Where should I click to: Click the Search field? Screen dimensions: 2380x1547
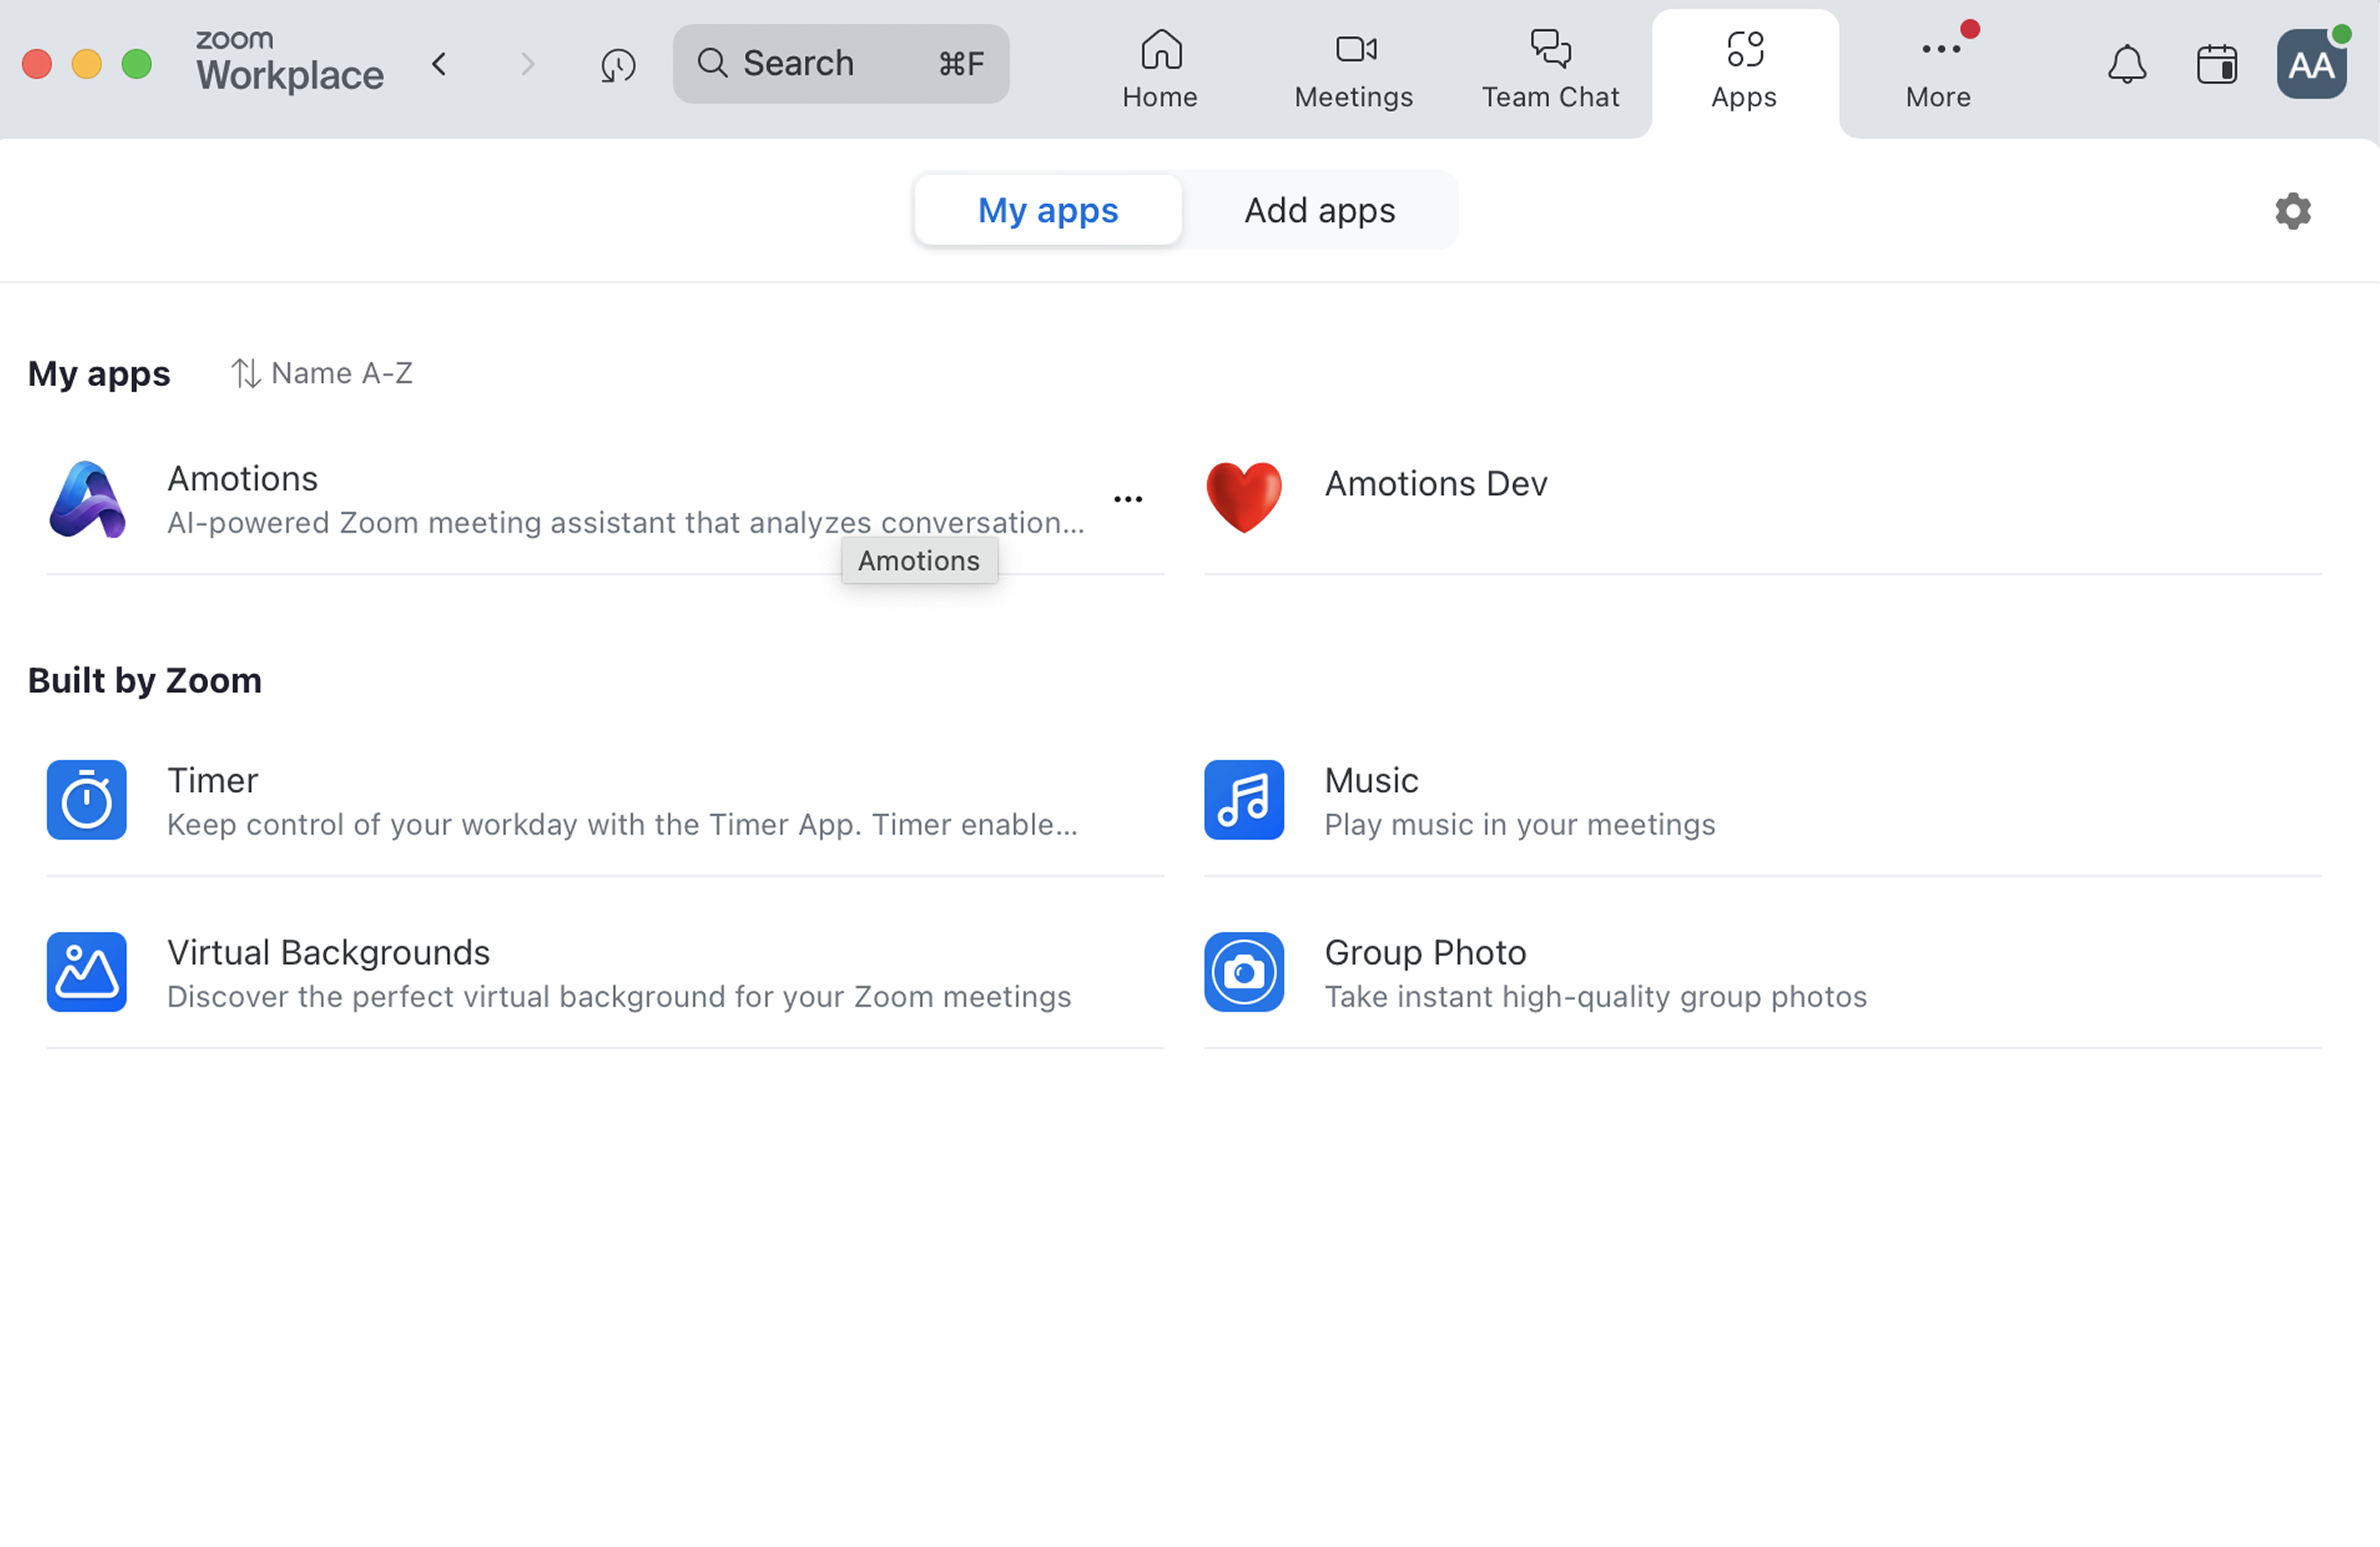click(x=840, y=64)
